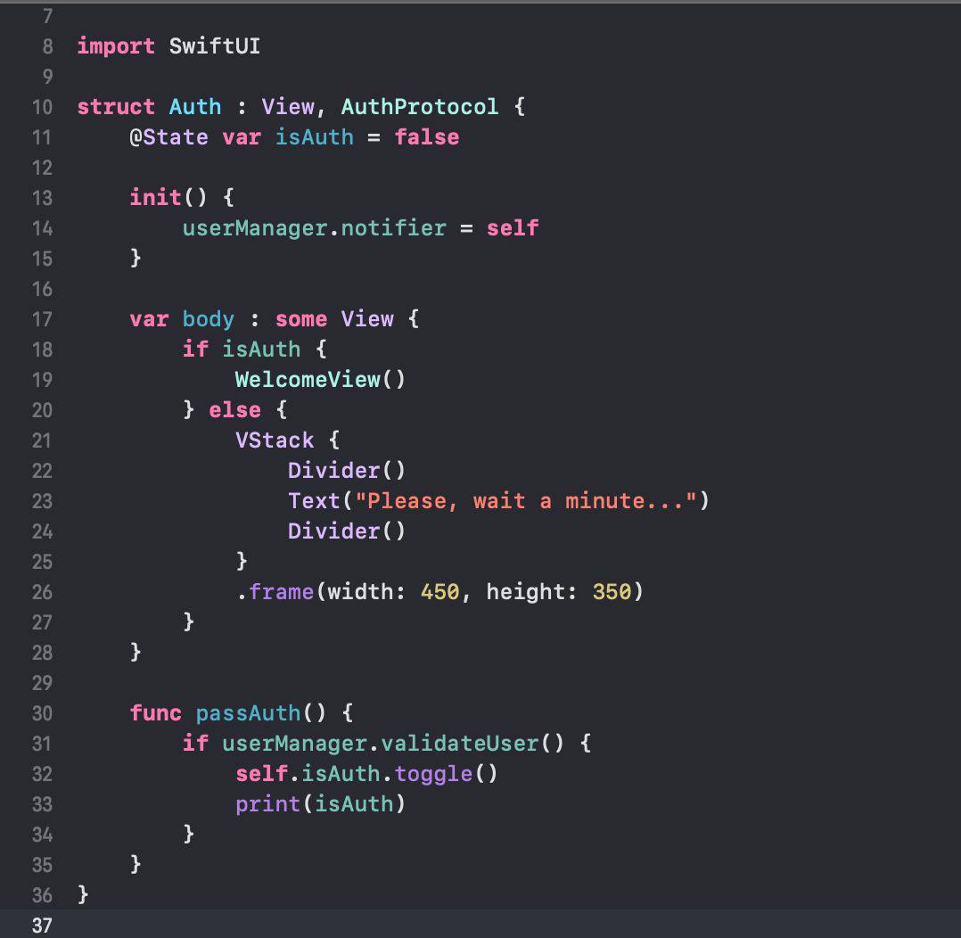Click 'isAuth' in the if condition line 18
Viewport: 961px width, 938px height.
(261, 350)
